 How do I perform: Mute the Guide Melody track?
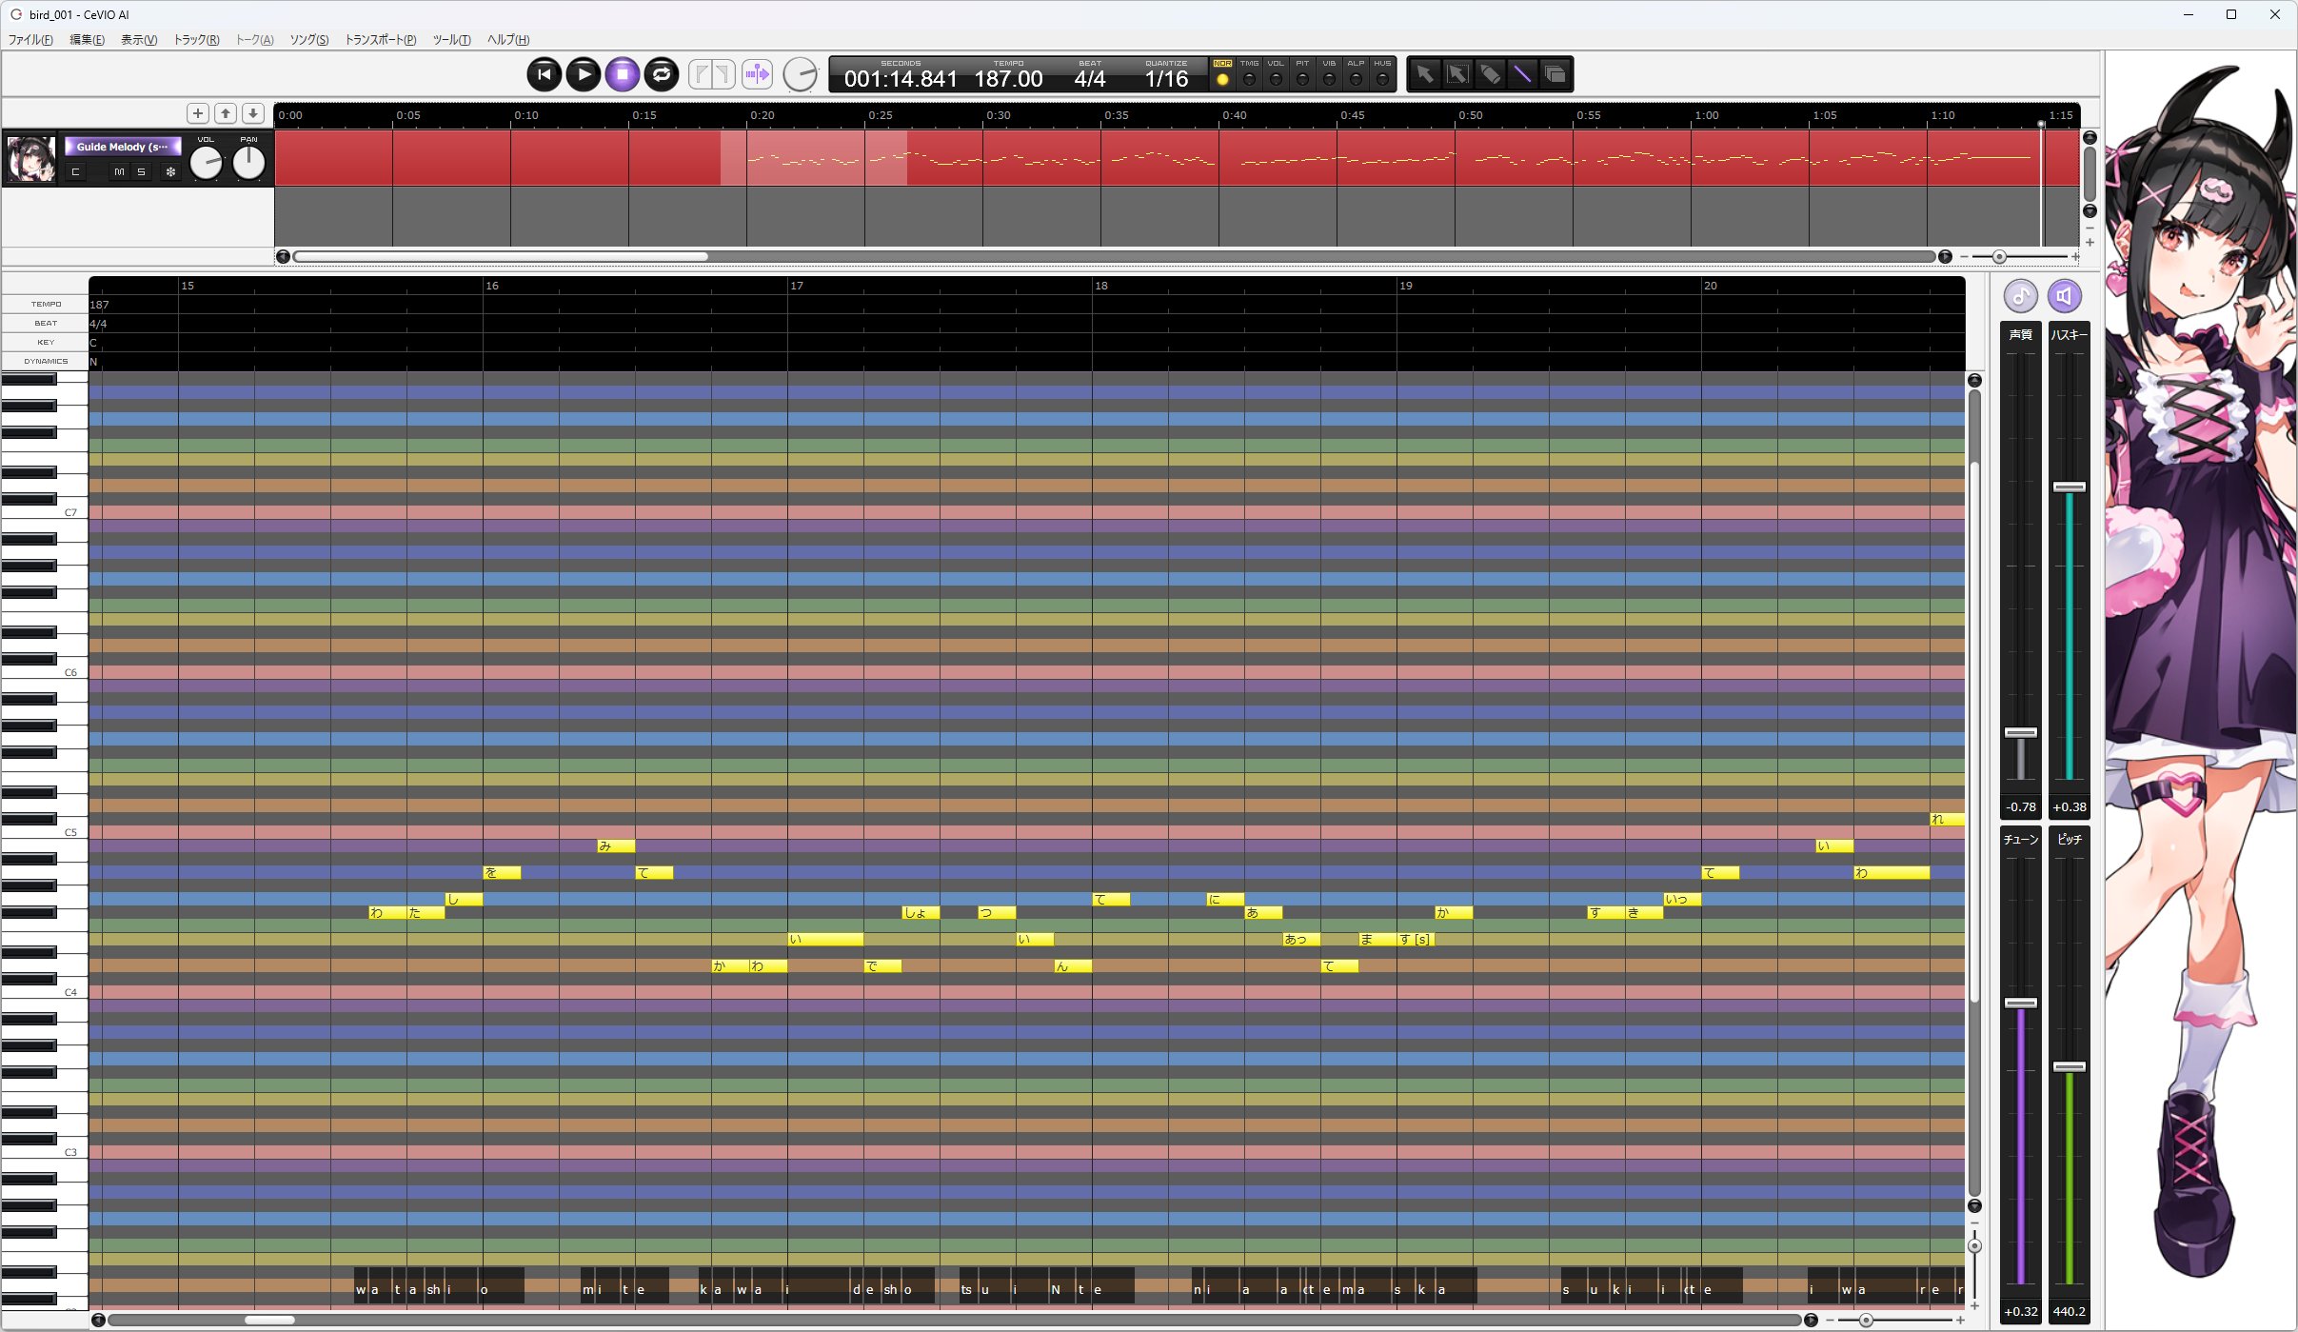[119, 172]
